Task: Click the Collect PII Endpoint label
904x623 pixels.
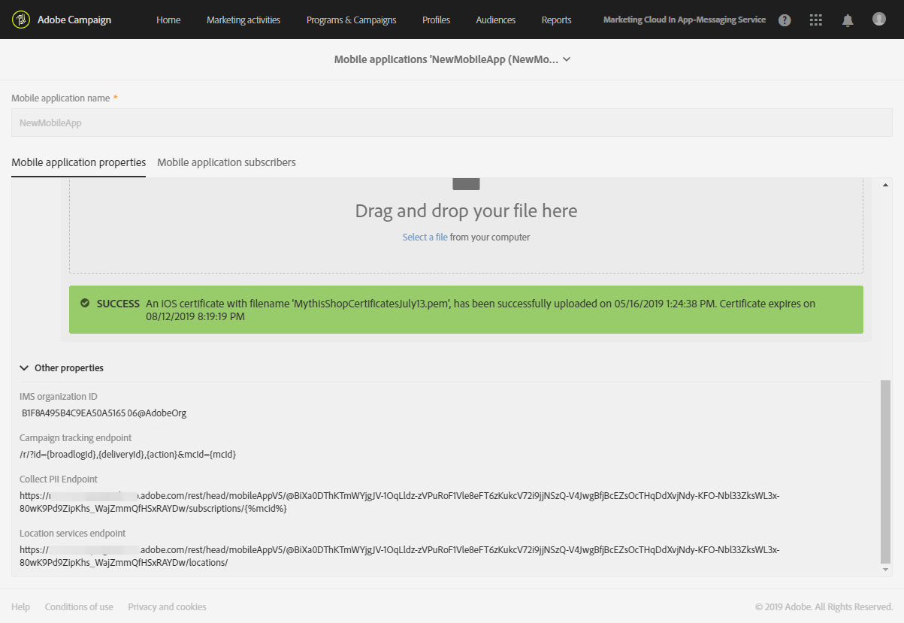Action: pos(59,479)
